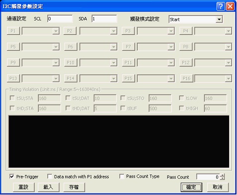The width and height of the screenshot is (237, 195).
Task: Open the dropdown next to P13
Action: [56, 79]
